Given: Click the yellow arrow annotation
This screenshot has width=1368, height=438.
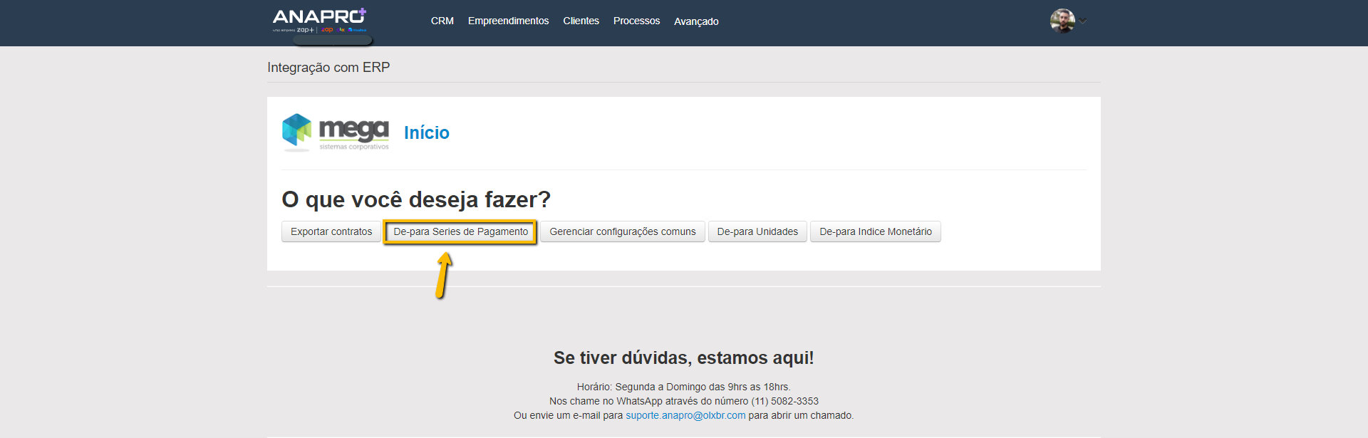Looking at the screenshot, I should click(x=443, y=276).
